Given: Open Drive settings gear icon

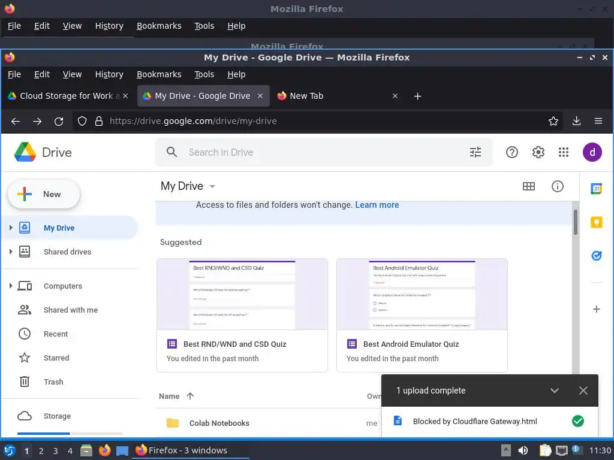Looking at the screenshot, I should (x=538, y=152).
